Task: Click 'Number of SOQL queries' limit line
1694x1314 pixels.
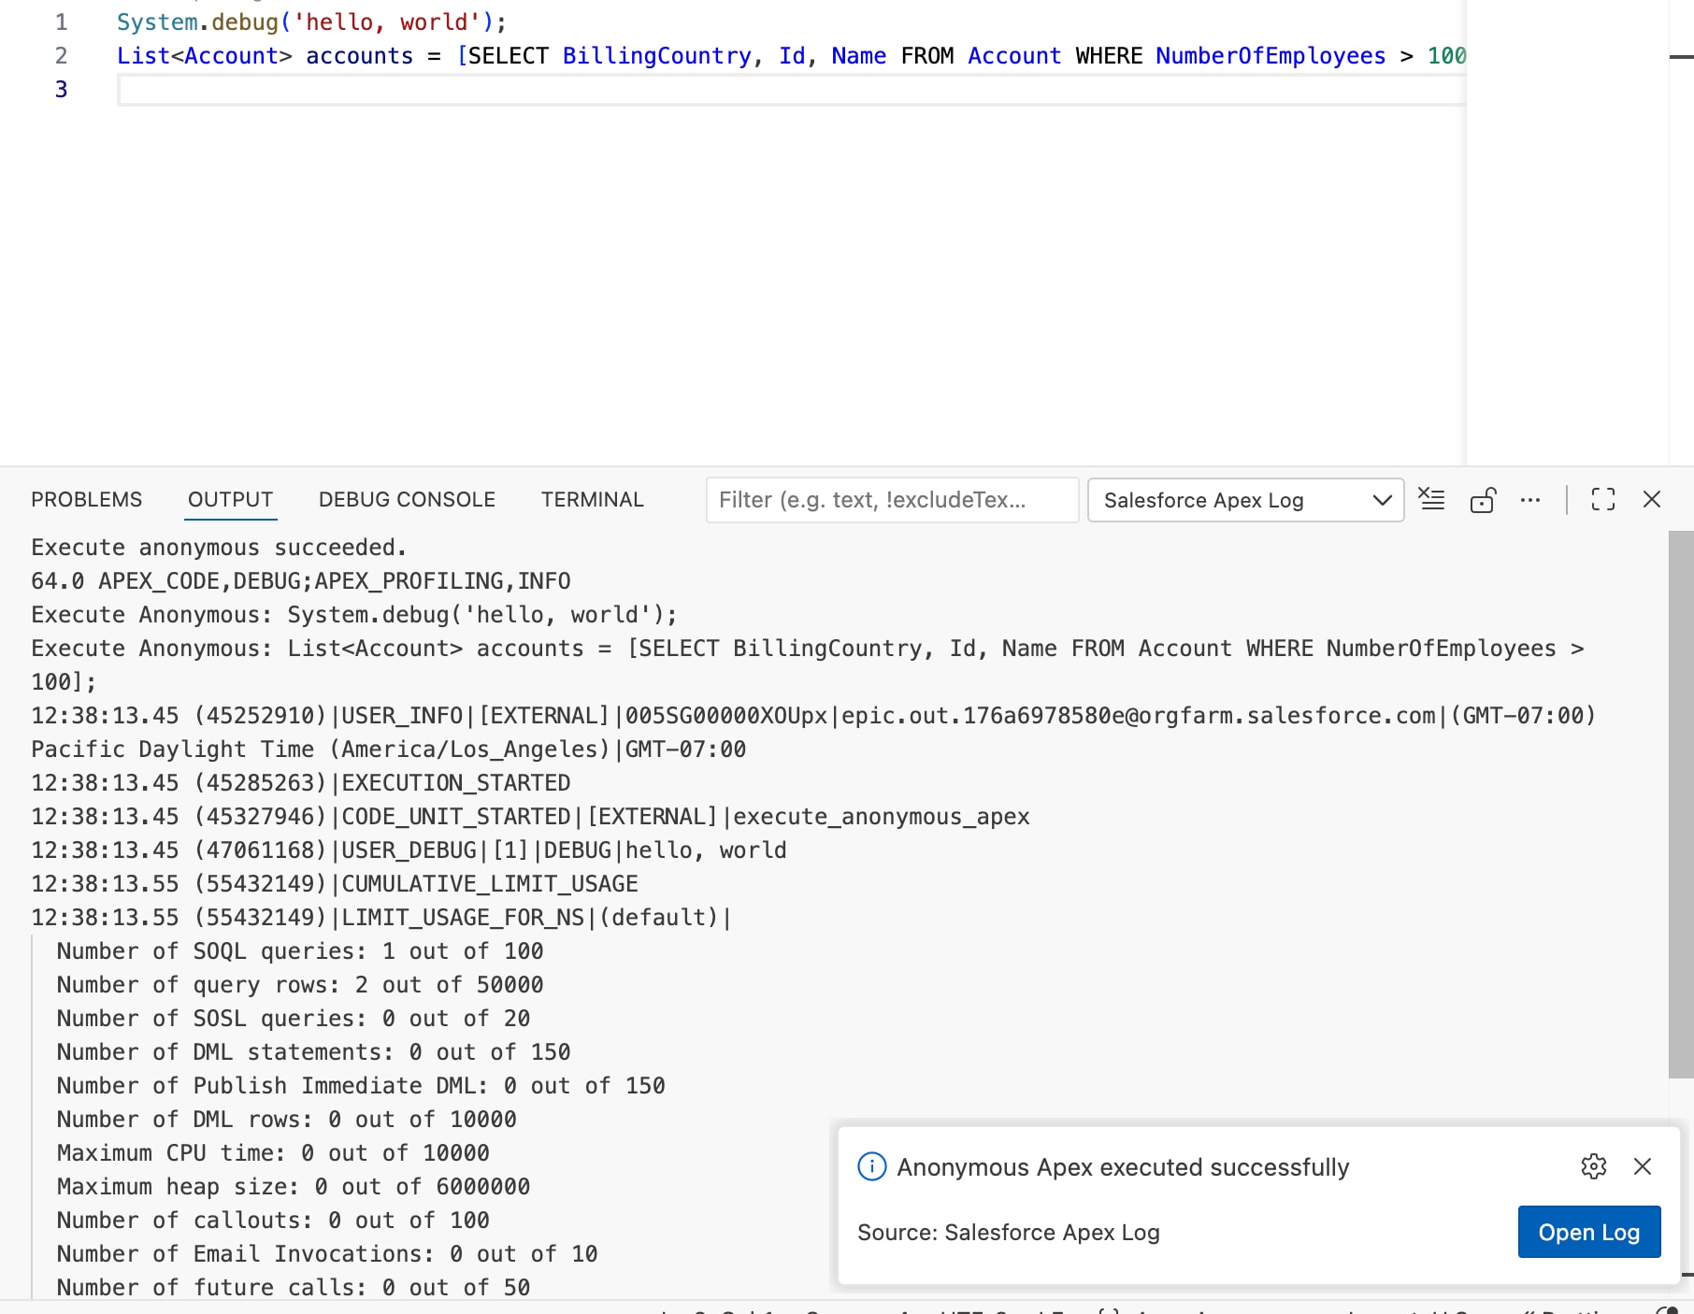Action: 300,951
